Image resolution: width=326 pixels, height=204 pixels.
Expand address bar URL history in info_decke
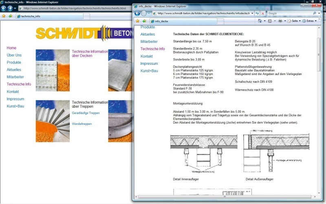(252, 13)
